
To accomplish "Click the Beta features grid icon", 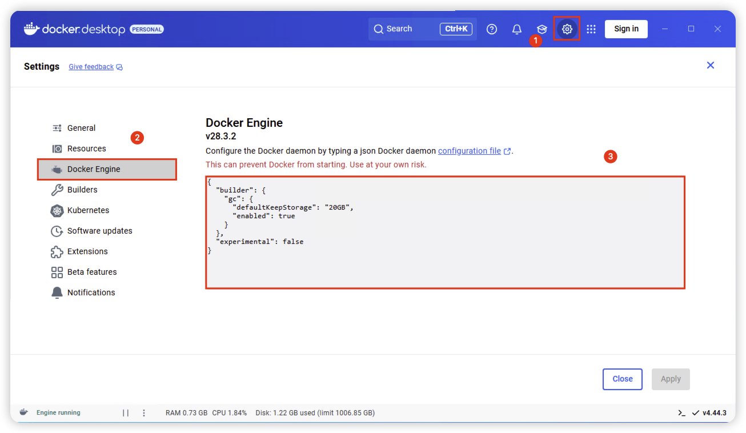I will tap(57, 272).
